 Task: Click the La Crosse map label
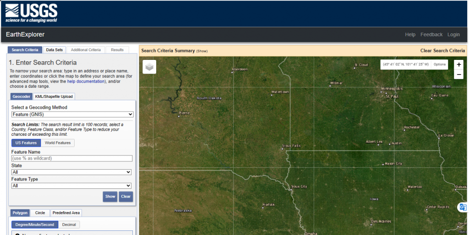click(446, 136)
